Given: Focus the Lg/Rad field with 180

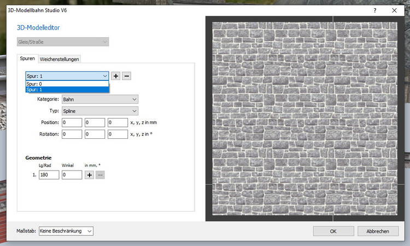Looking at the screenshot, I should coord(49,175).
